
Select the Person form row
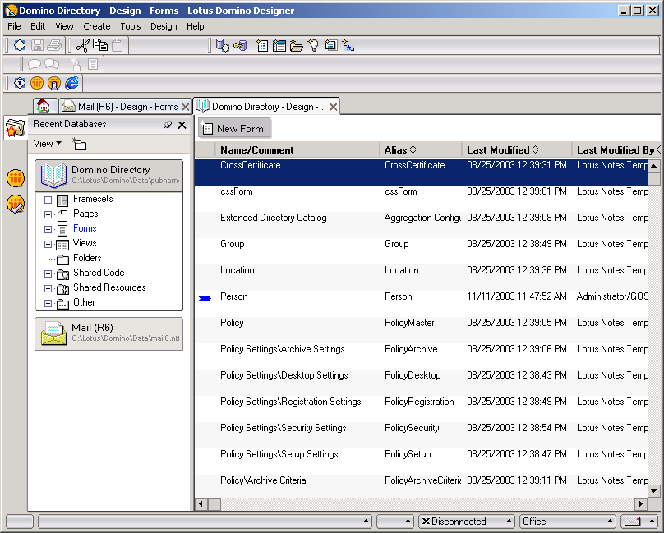coord(234,296)
